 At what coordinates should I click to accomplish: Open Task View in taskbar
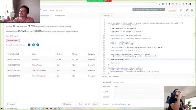pyautogui.click(x=36, y=108)
